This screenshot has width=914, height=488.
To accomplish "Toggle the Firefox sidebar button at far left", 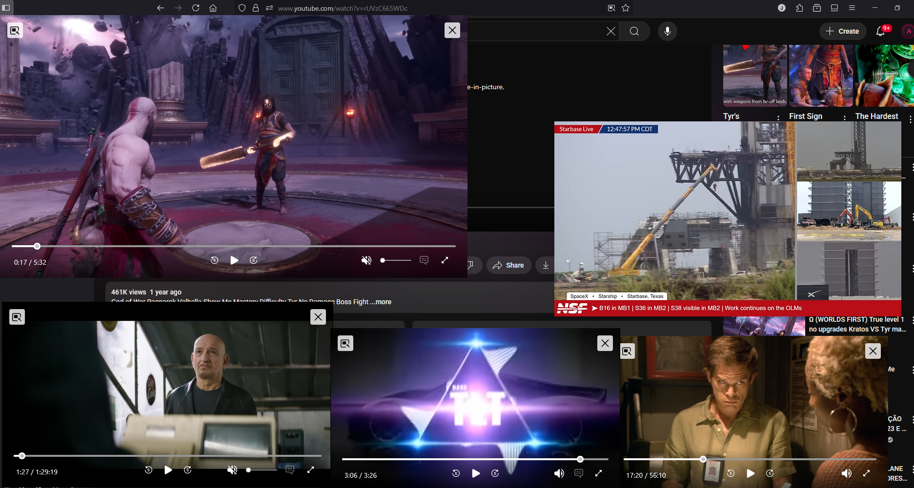I will coord(6,8).
